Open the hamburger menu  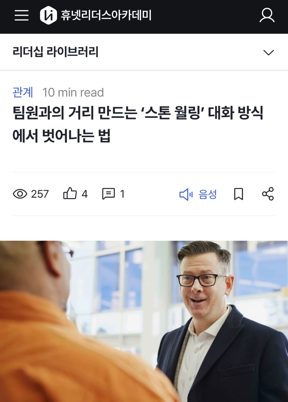[x=21, y=15]
